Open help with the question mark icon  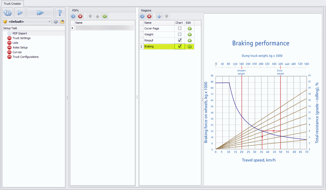click(60, 13)
